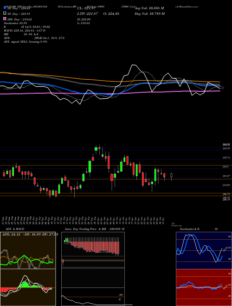Click the magenta 200 Day legend swatch
This screenshot has height=306, width=232.
(5, 19)
